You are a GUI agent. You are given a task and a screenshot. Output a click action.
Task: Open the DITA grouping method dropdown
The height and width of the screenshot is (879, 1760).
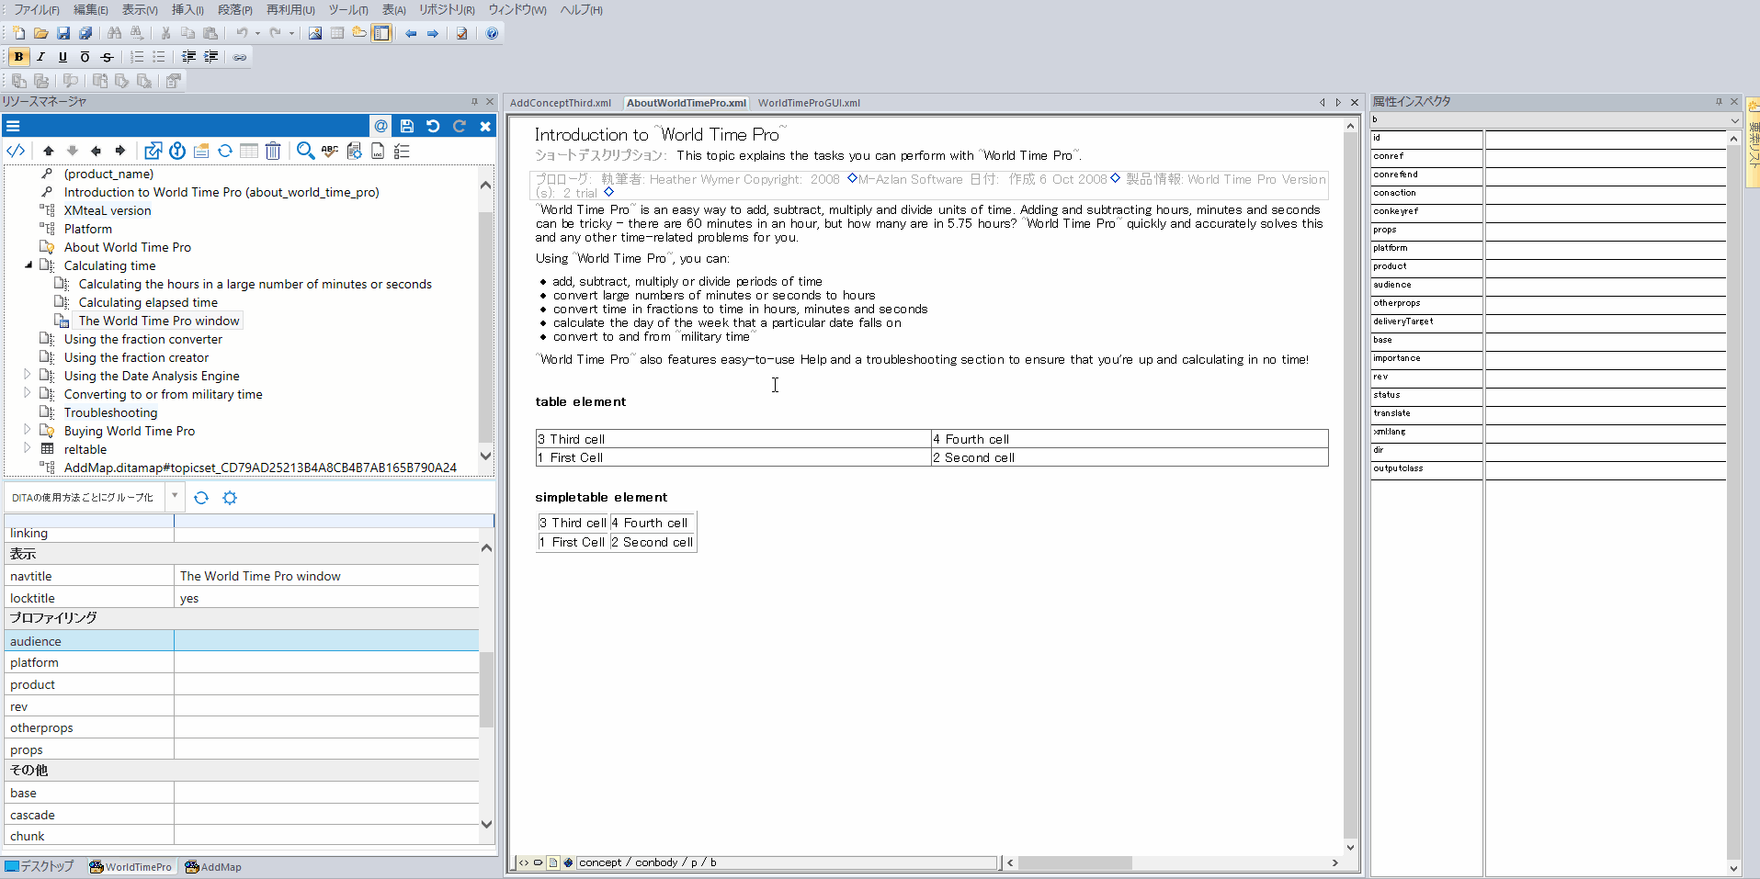click(x=175, y=497)
